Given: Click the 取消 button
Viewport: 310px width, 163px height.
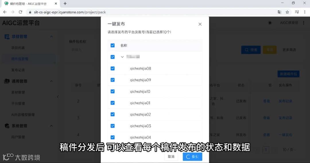Looking at the screenshot, I should click(x=171, y=157).
